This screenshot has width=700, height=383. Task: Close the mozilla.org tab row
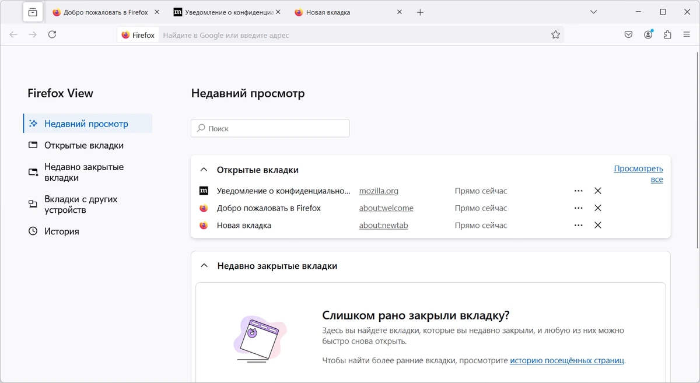(x=598, y=191)
